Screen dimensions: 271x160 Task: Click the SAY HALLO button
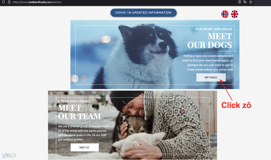click(211, 78)
